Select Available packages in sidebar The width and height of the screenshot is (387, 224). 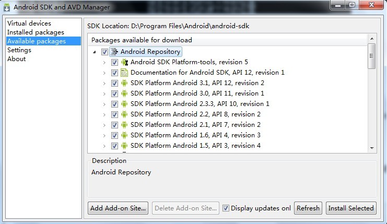43,41
